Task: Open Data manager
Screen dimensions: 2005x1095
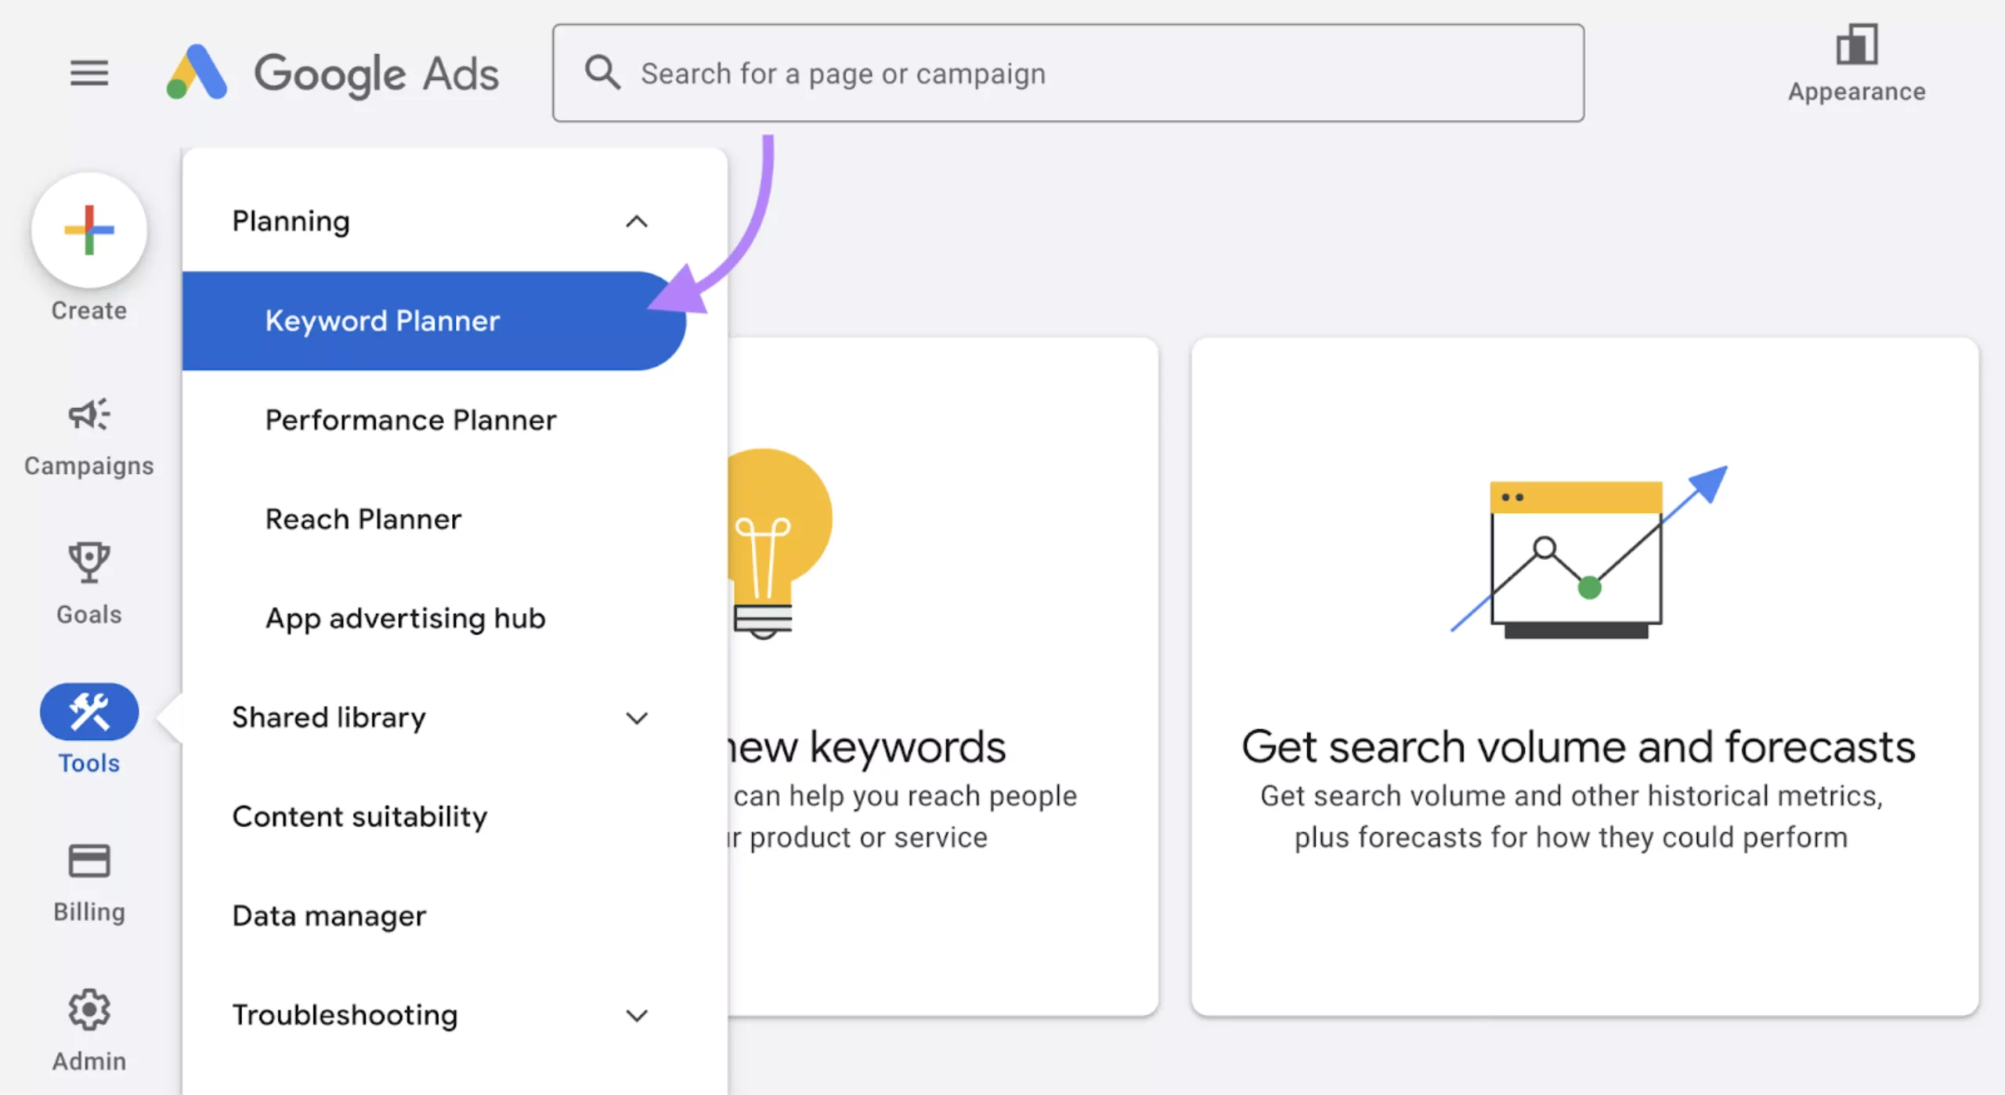Action: [x=329, y=916]
